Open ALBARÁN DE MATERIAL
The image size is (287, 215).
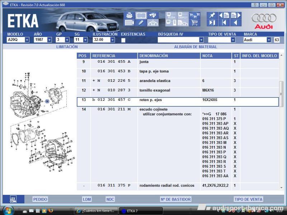point(196,47)
